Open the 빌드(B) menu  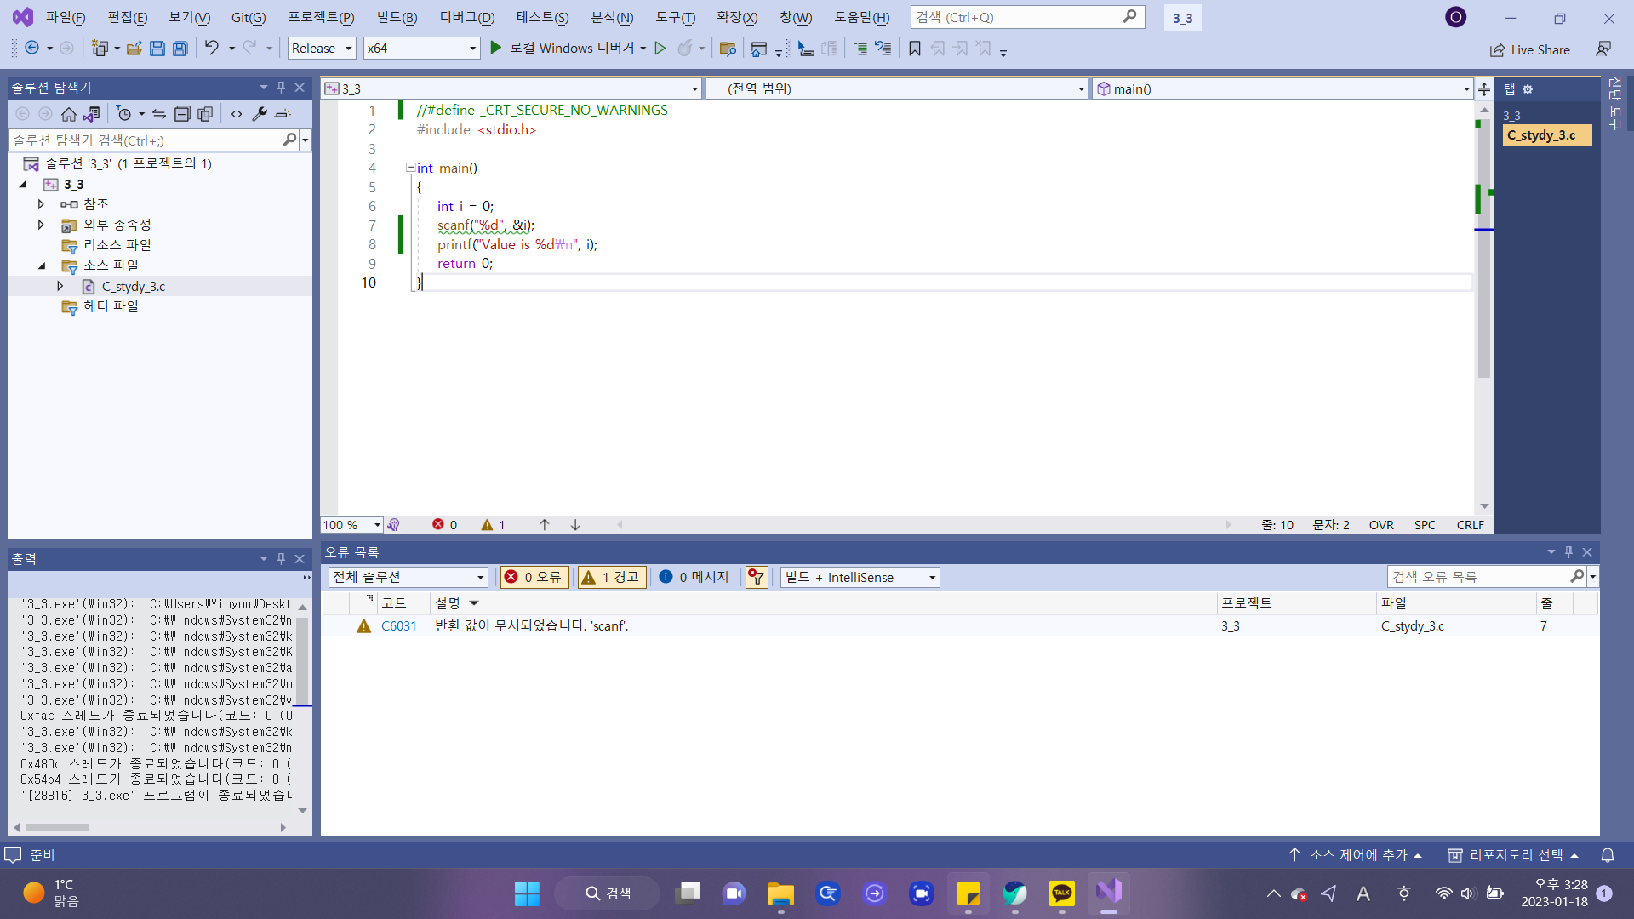coord(397,17)
